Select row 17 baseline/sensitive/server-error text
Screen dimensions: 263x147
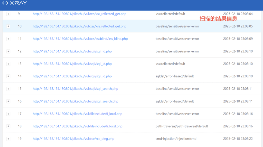coord(177,114)
